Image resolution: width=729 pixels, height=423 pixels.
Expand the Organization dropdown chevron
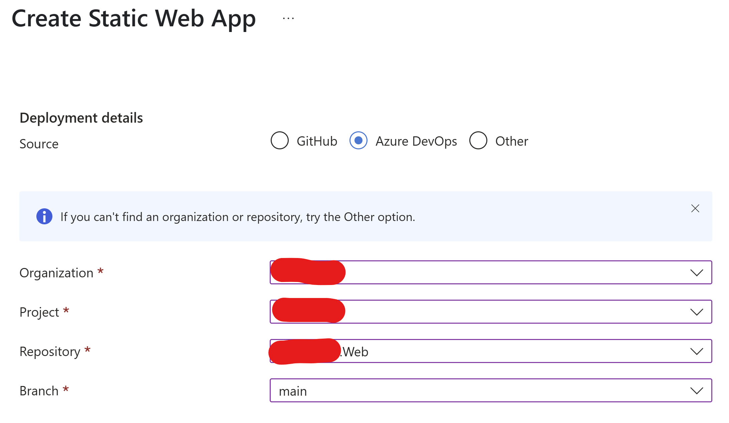point(697,273)
